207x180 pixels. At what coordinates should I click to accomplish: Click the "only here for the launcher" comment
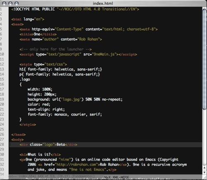pyautogui.click(x=55, y=49)
